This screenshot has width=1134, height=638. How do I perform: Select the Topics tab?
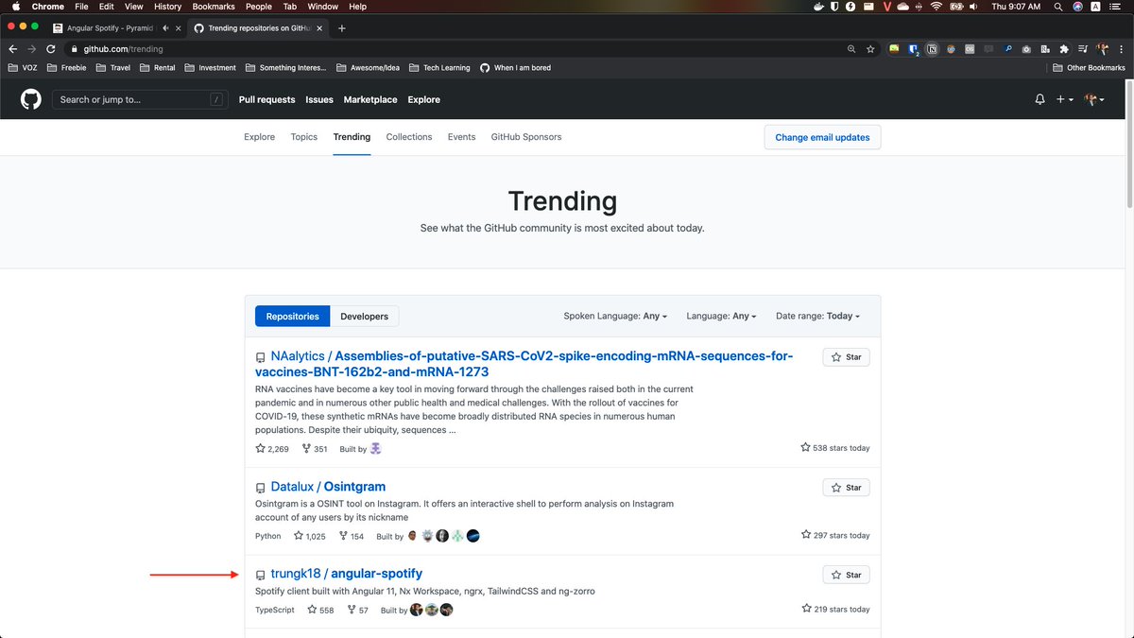pos(304,137)
